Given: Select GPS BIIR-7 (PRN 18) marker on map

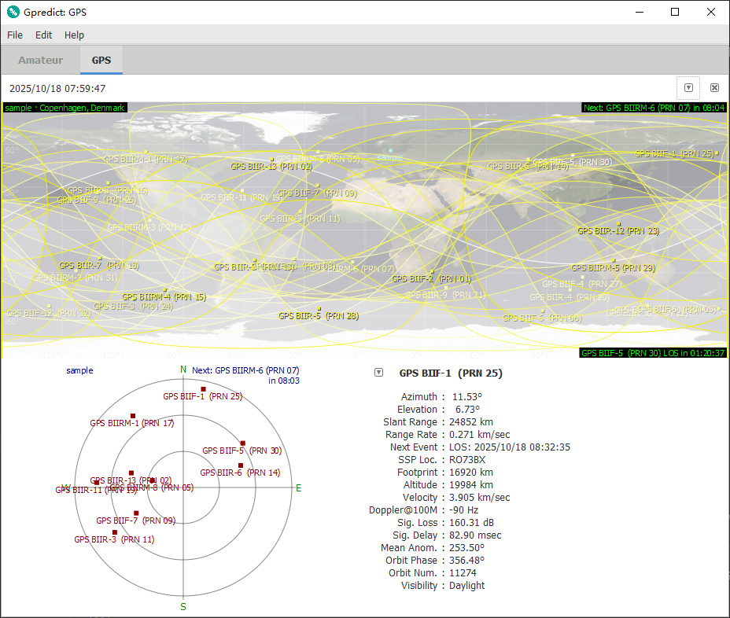Looking at the screenshot, I should 100,258.
